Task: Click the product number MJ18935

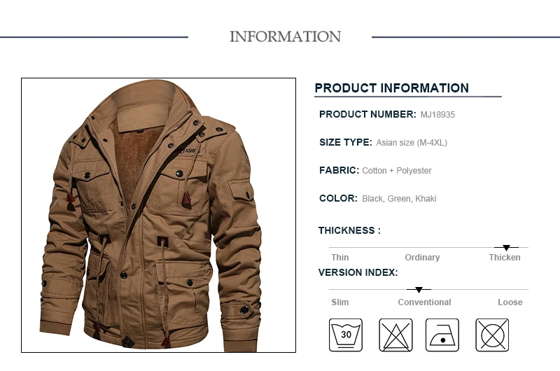Action: point(437,115)
